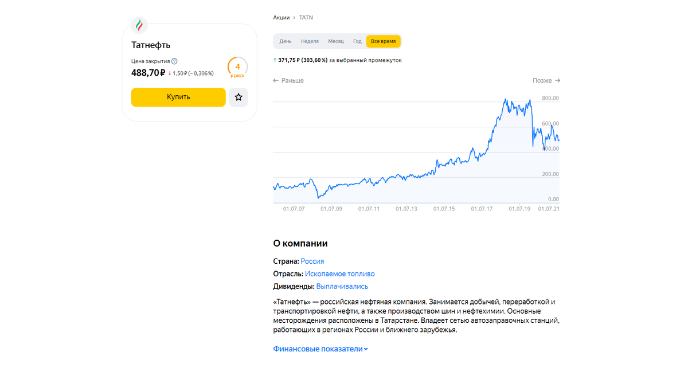This screenshot has height=387, width=688.
Task: Open the "Россия" country link
Action: 312,261
